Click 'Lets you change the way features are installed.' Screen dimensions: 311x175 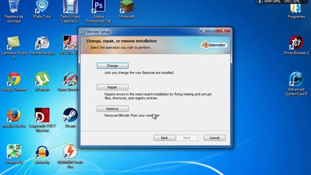coord(139,72)
